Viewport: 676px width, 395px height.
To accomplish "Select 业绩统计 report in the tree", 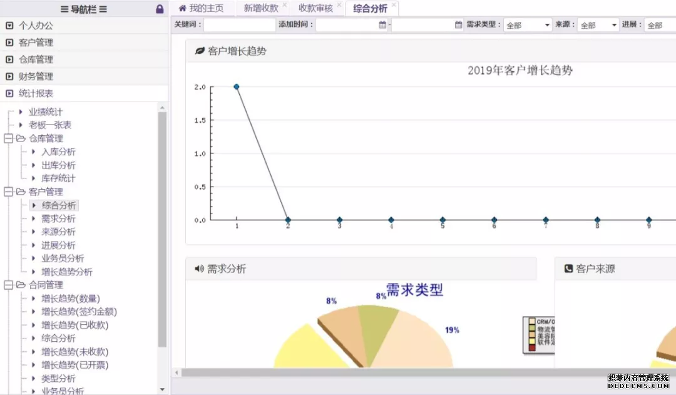I will point(46,111).
